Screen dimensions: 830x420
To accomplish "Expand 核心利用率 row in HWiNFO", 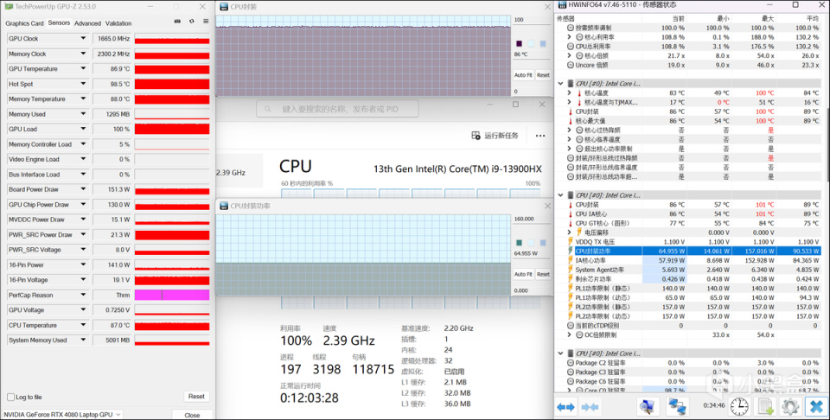I will [x=569, y=37].
